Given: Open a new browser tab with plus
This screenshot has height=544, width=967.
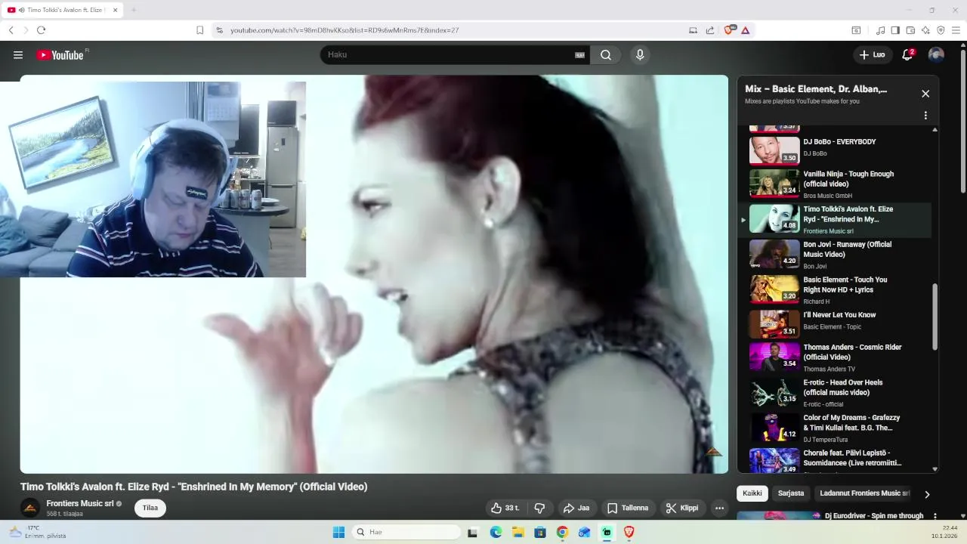Looking at the screenshot, I should click(x=134, y=10).
